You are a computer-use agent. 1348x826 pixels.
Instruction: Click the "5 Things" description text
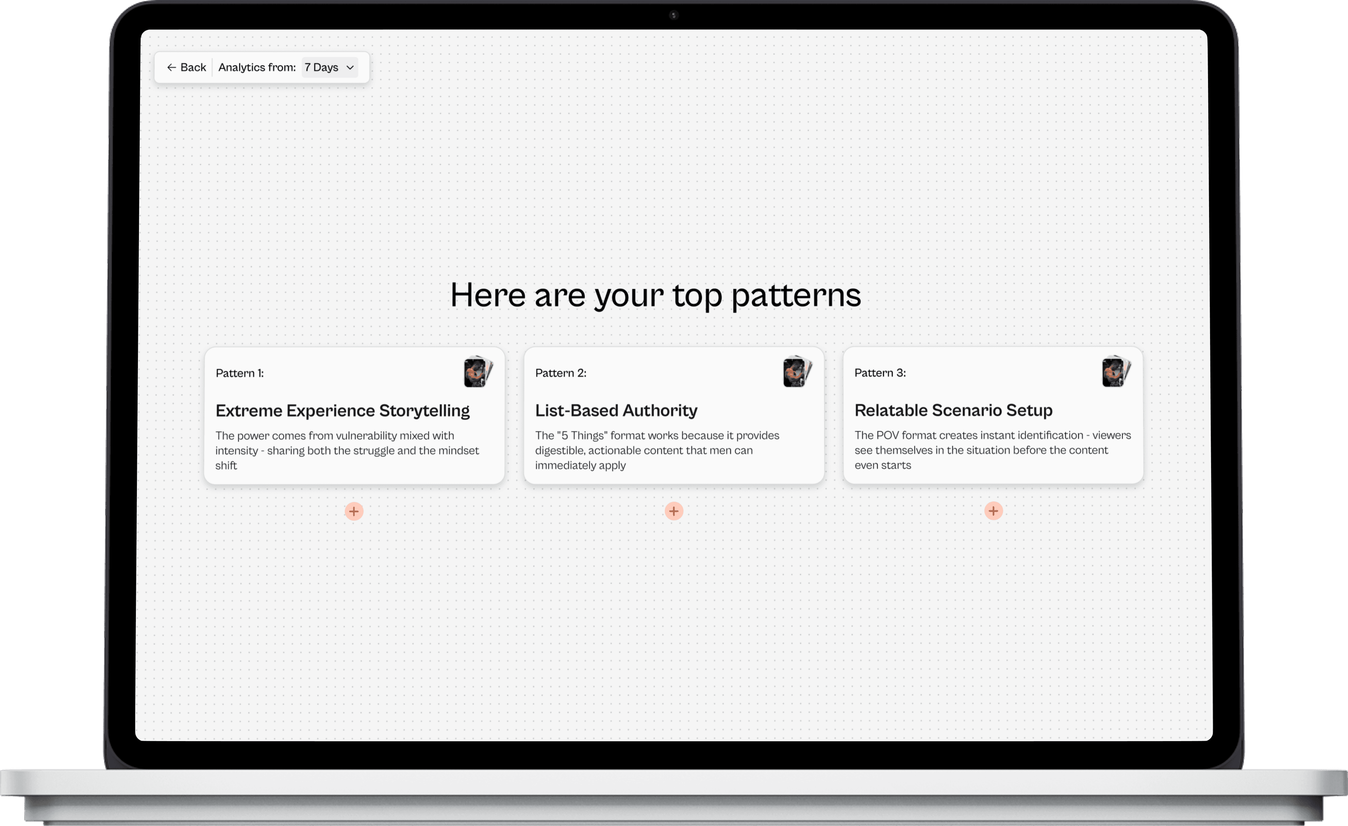pos(656,451)
